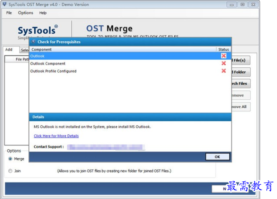Click the Add Folder button
The image size is (277, 199).
(241, 72)
